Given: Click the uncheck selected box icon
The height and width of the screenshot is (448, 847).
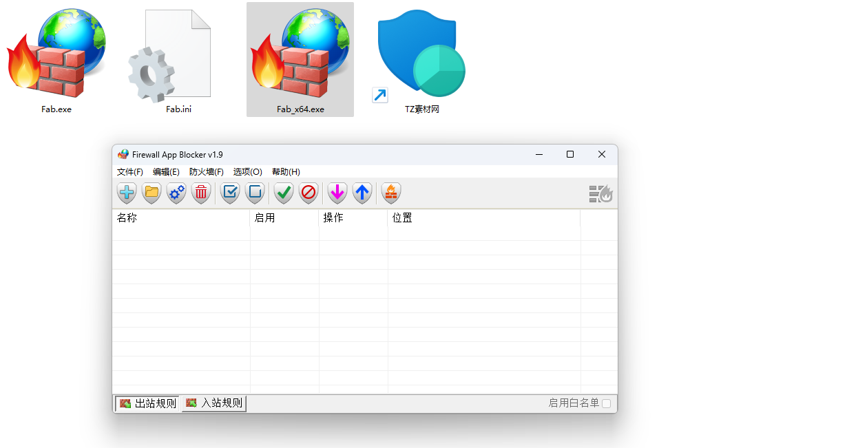Looking at the screenshot, I should click(x=255, y=193).
